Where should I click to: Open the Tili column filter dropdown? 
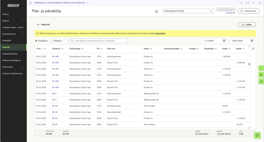click(x=101, y=49)
